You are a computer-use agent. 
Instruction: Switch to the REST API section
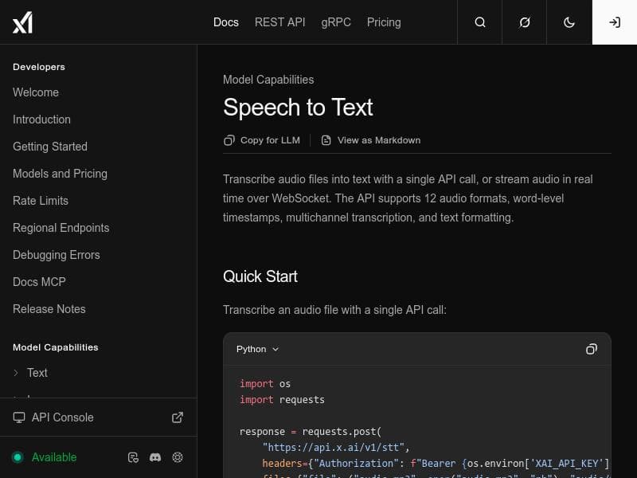click(x=279, y=22)
